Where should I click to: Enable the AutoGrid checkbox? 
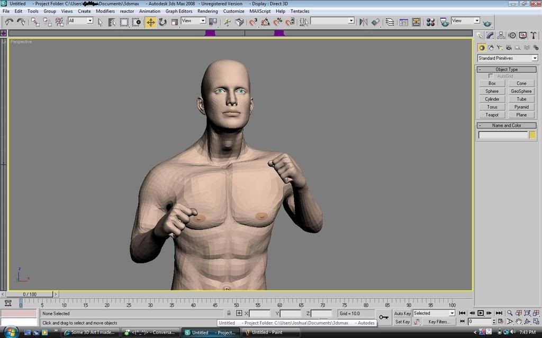pyautogui.click(x=491, y=76)
